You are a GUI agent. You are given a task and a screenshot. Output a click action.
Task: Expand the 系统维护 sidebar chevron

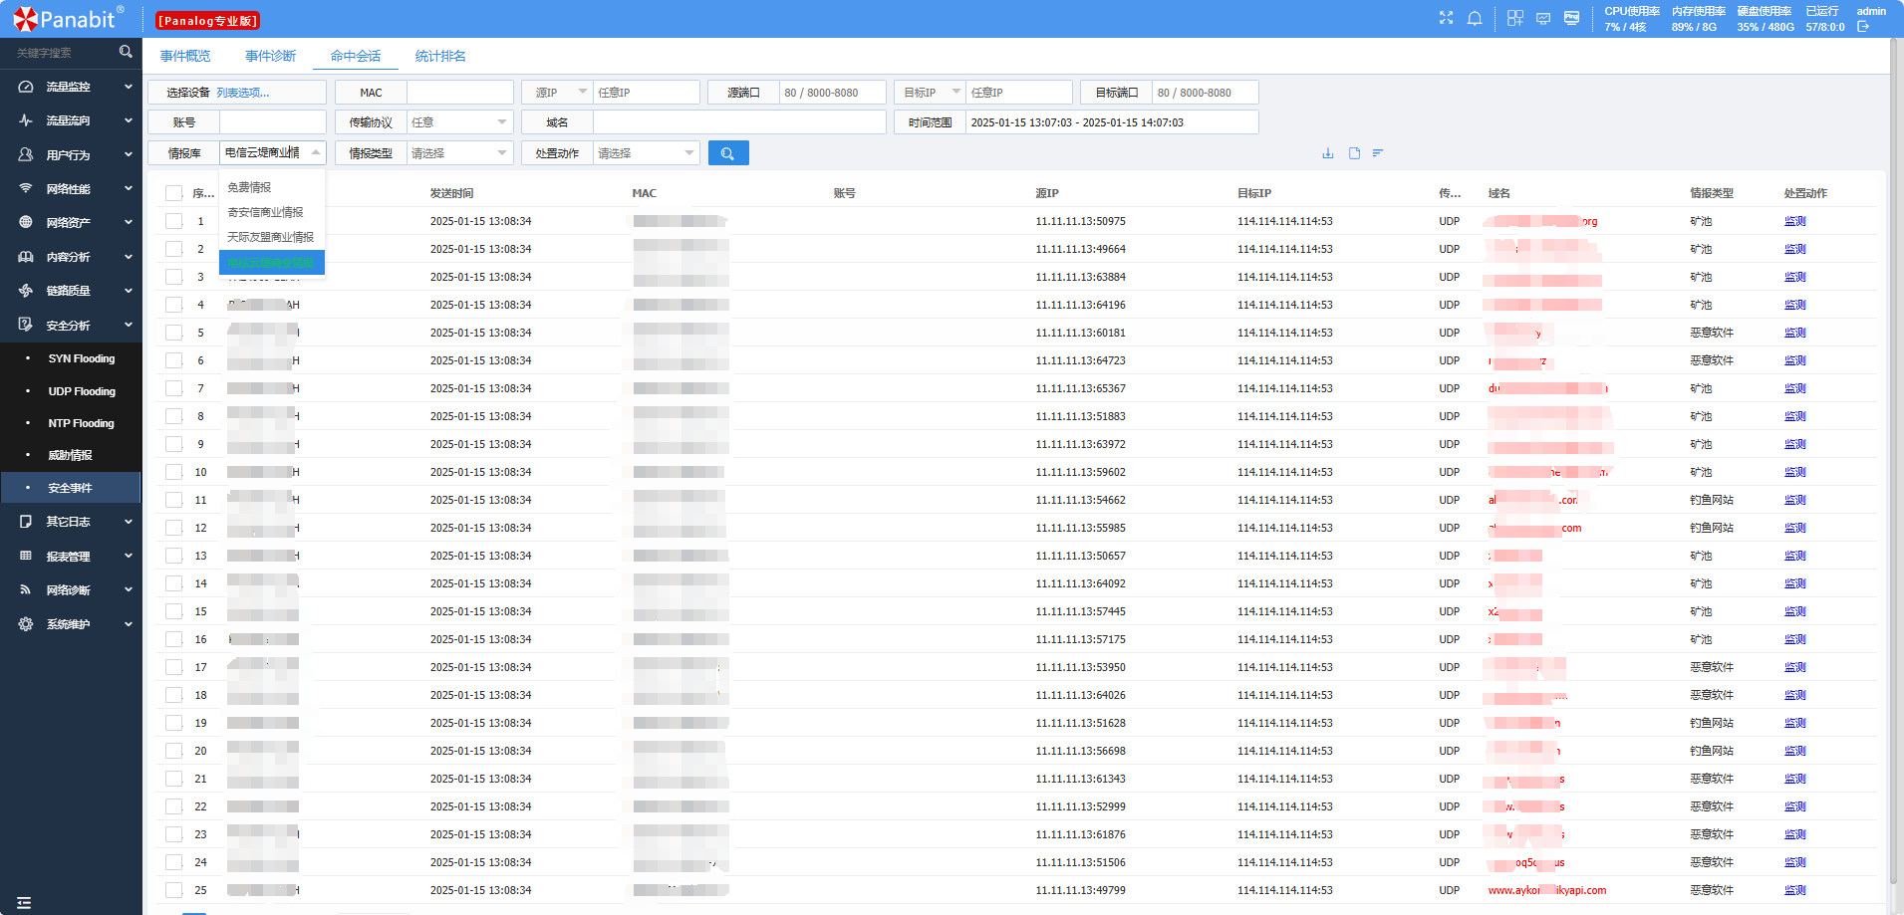click(x=129, y=624)
